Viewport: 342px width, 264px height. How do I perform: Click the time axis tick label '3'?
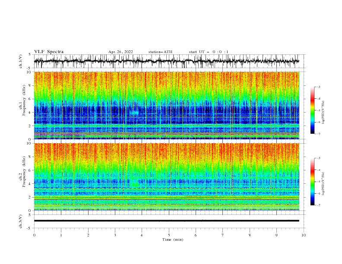[x=115, y=235]
